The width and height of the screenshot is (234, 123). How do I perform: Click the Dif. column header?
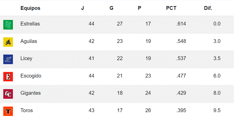(x=208, y=8)
